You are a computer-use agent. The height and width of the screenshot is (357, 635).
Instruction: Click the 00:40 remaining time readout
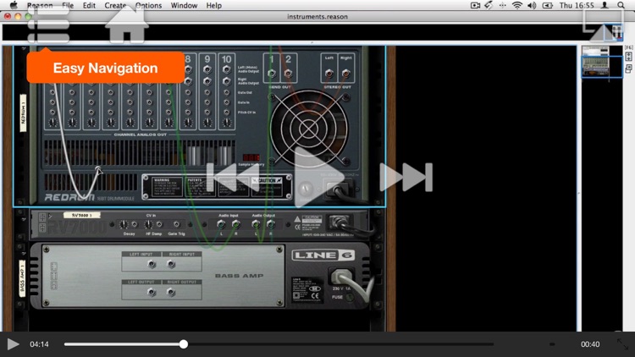[590, 344]
